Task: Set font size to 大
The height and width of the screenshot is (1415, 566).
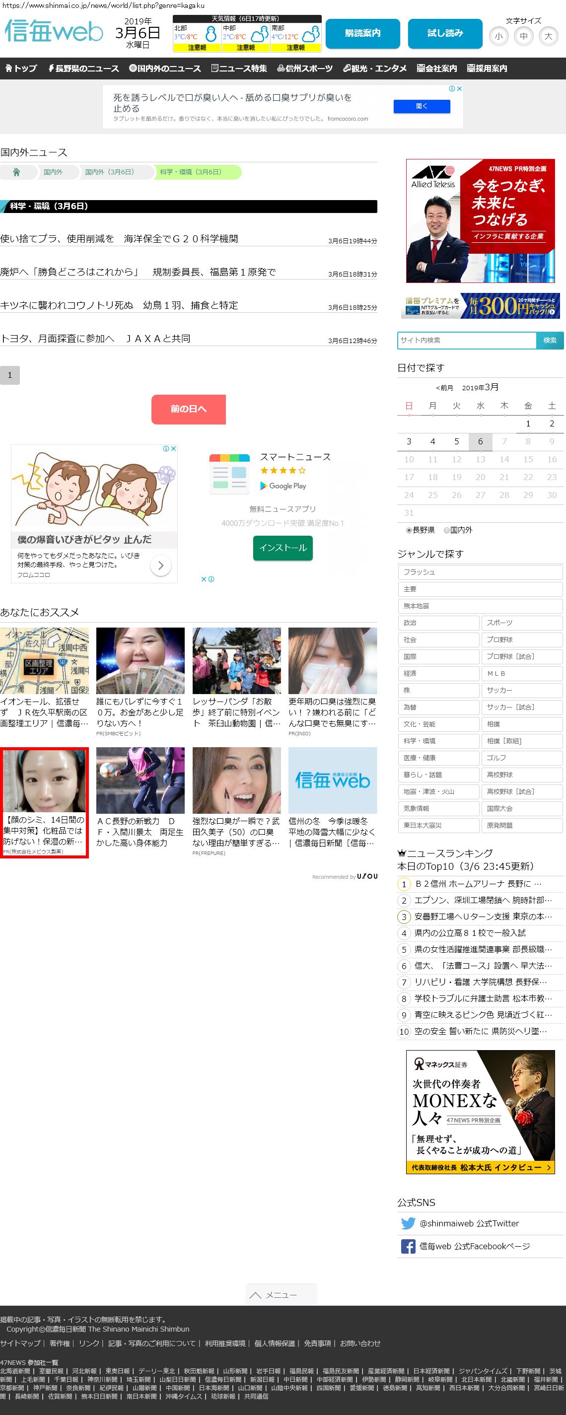Action: click(x=548, y=37)
